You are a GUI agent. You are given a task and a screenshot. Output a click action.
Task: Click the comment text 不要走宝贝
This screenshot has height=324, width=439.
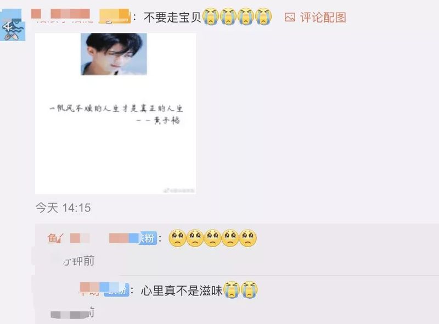click(172, 18)
